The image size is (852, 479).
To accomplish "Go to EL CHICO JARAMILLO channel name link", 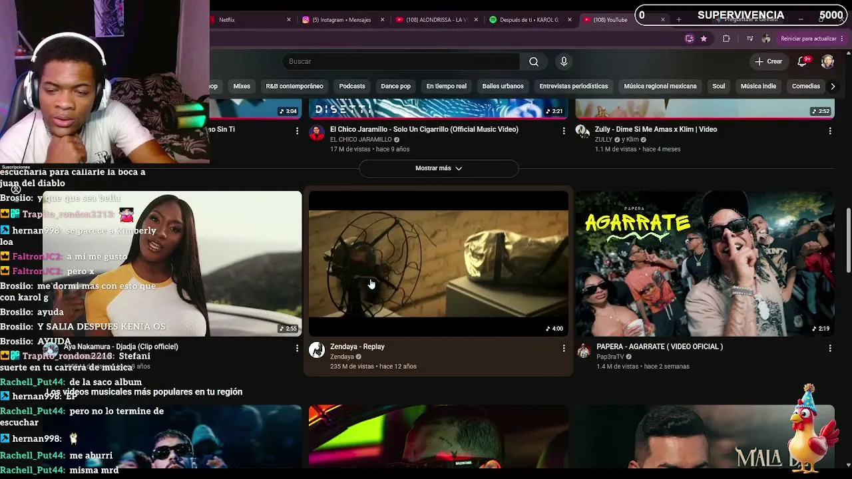I will 361,140.
